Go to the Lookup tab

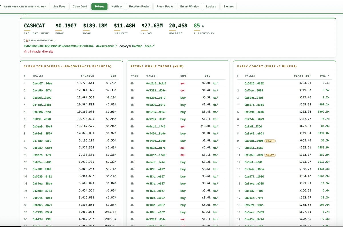211,7
